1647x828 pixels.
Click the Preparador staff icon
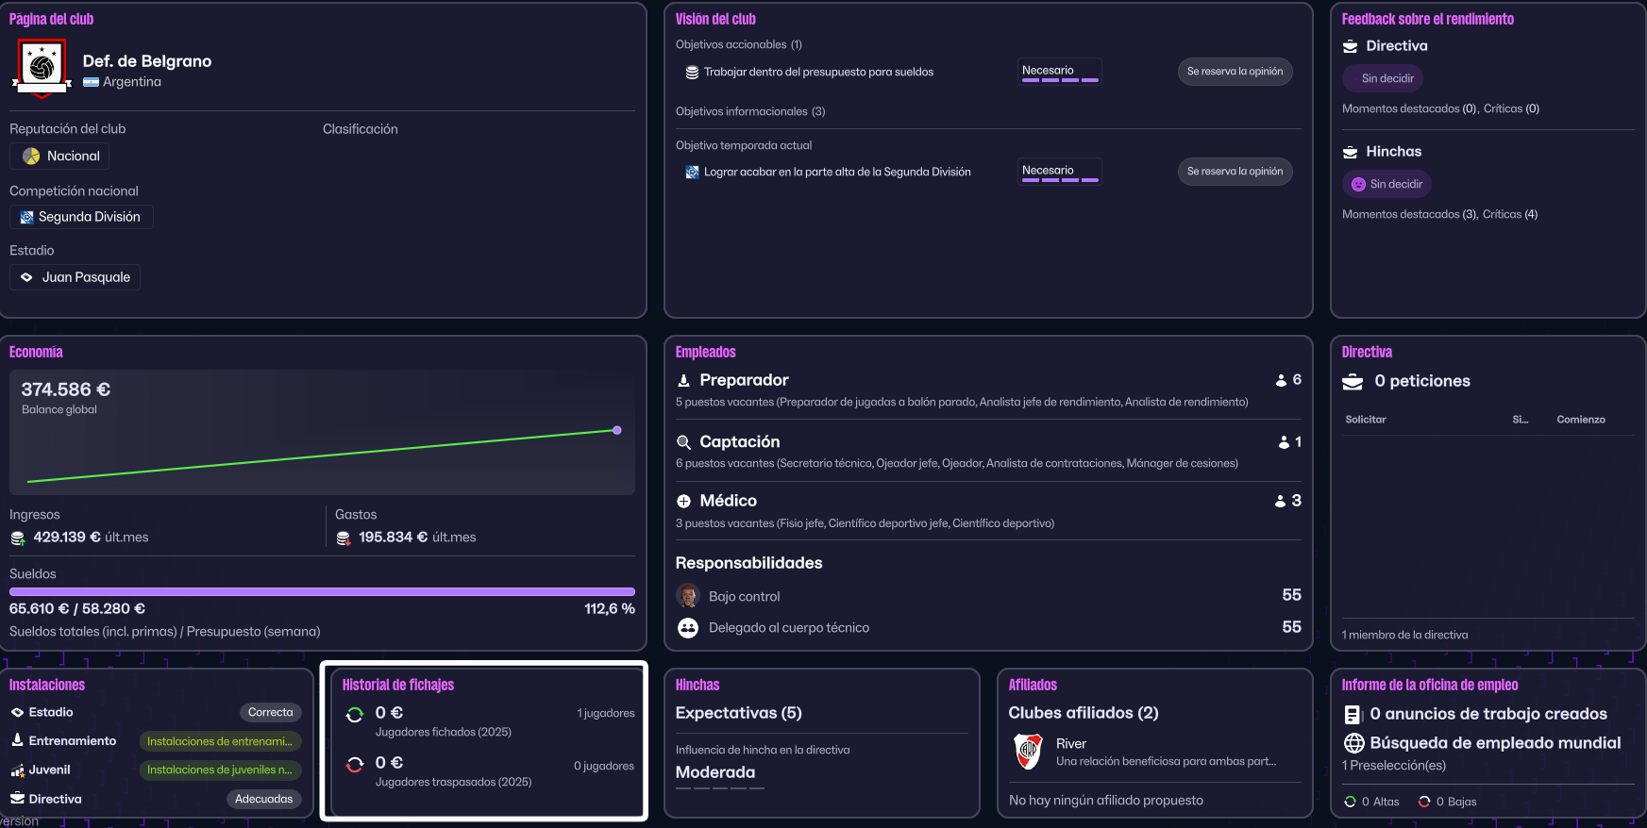[x=683, y=380]
